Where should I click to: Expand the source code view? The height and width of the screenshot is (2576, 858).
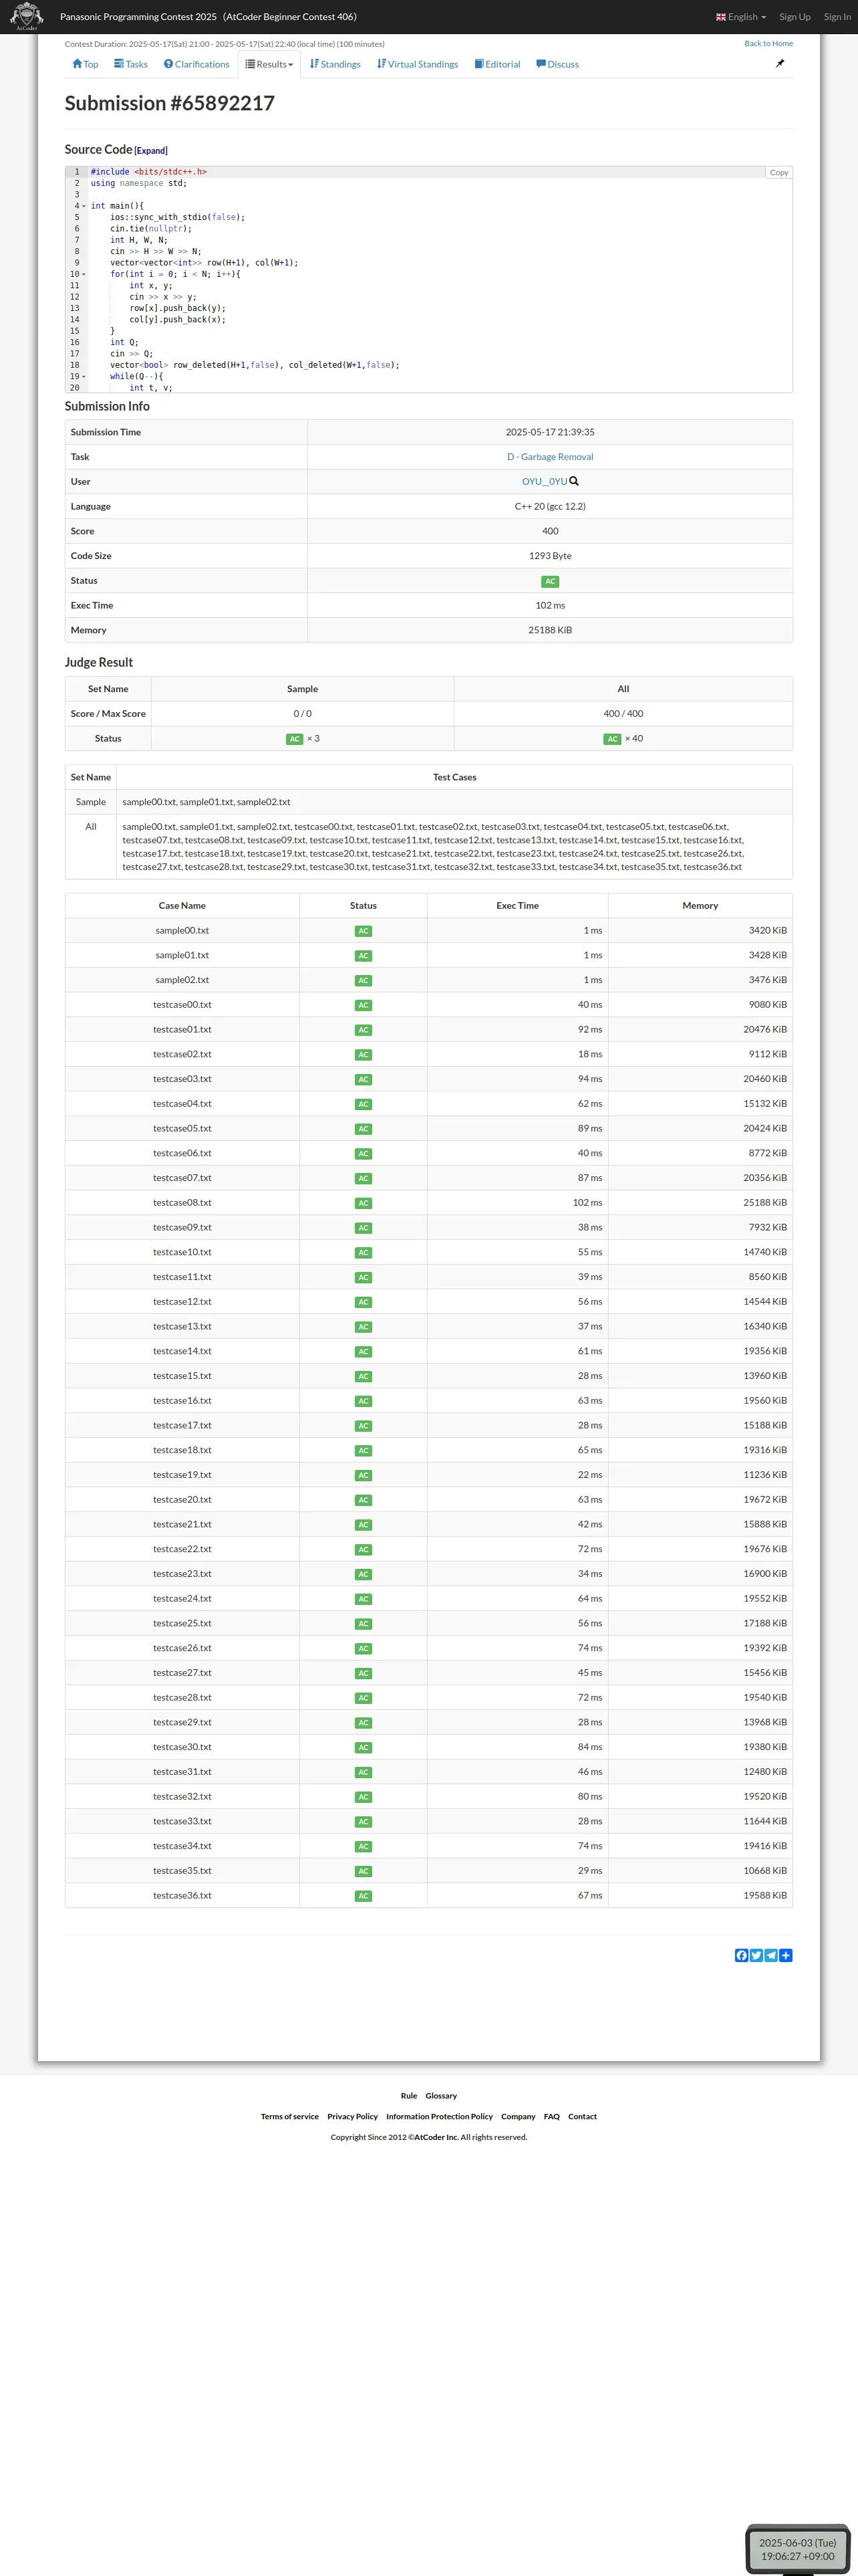[x=151, y=151]
